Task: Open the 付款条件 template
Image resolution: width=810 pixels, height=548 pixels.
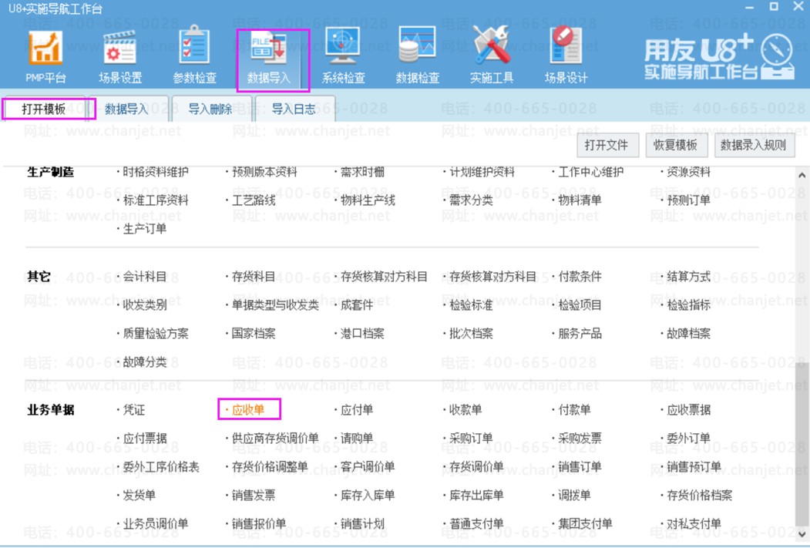Action: point(580,277)
